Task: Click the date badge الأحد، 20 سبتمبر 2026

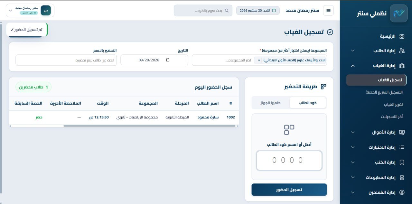Action: (258, 11)
